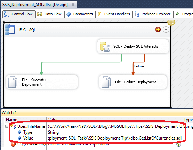
Task: Click the Data Flow tab icon
Action: [x=40, y=14]
